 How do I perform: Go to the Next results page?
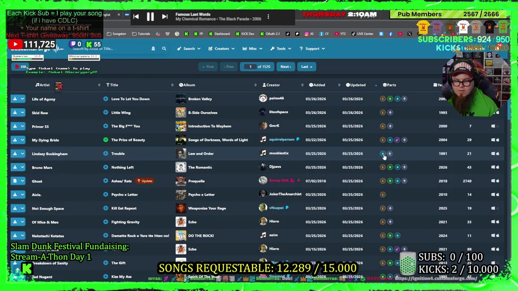tap(286, 67)
